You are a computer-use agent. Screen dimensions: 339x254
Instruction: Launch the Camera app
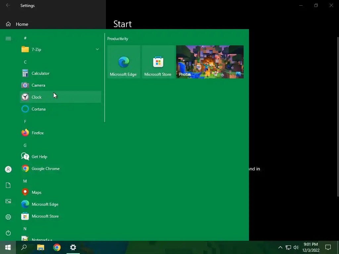tap(61, 85)
